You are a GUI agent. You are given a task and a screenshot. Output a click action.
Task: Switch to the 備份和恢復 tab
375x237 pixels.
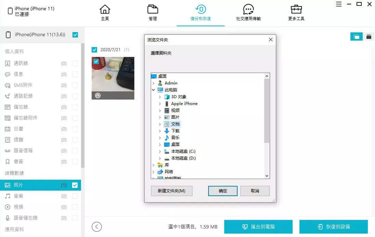[200, 13]
